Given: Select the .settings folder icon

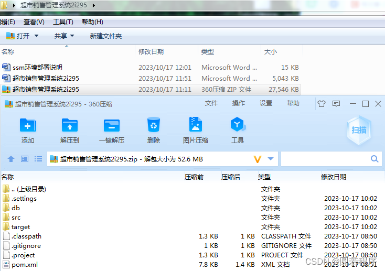Looking at the screenshot, I should [6, 198].
